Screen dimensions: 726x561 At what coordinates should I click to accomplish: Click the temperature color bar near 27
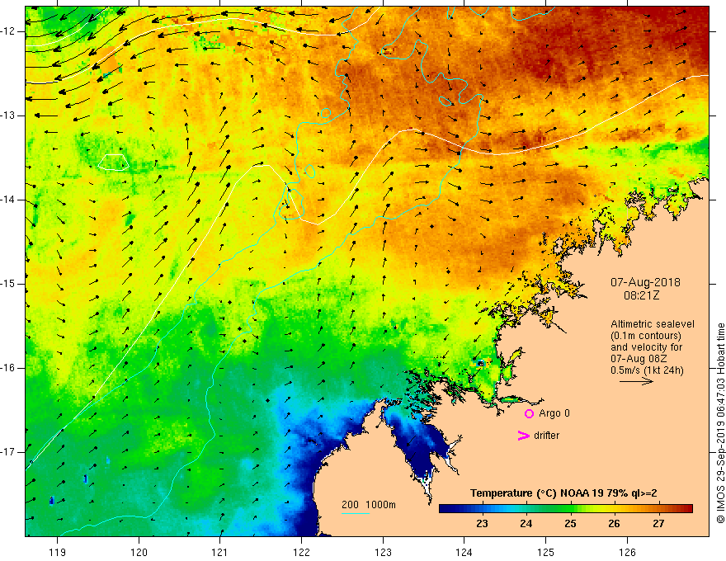tap(658, 509)
